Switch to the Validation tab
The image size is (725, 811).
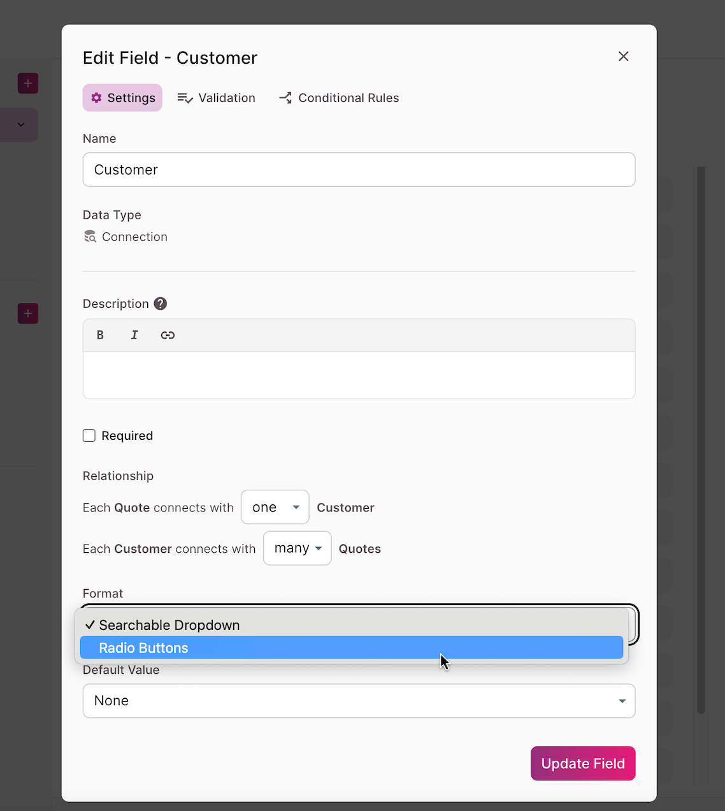[x=217, y=98]
